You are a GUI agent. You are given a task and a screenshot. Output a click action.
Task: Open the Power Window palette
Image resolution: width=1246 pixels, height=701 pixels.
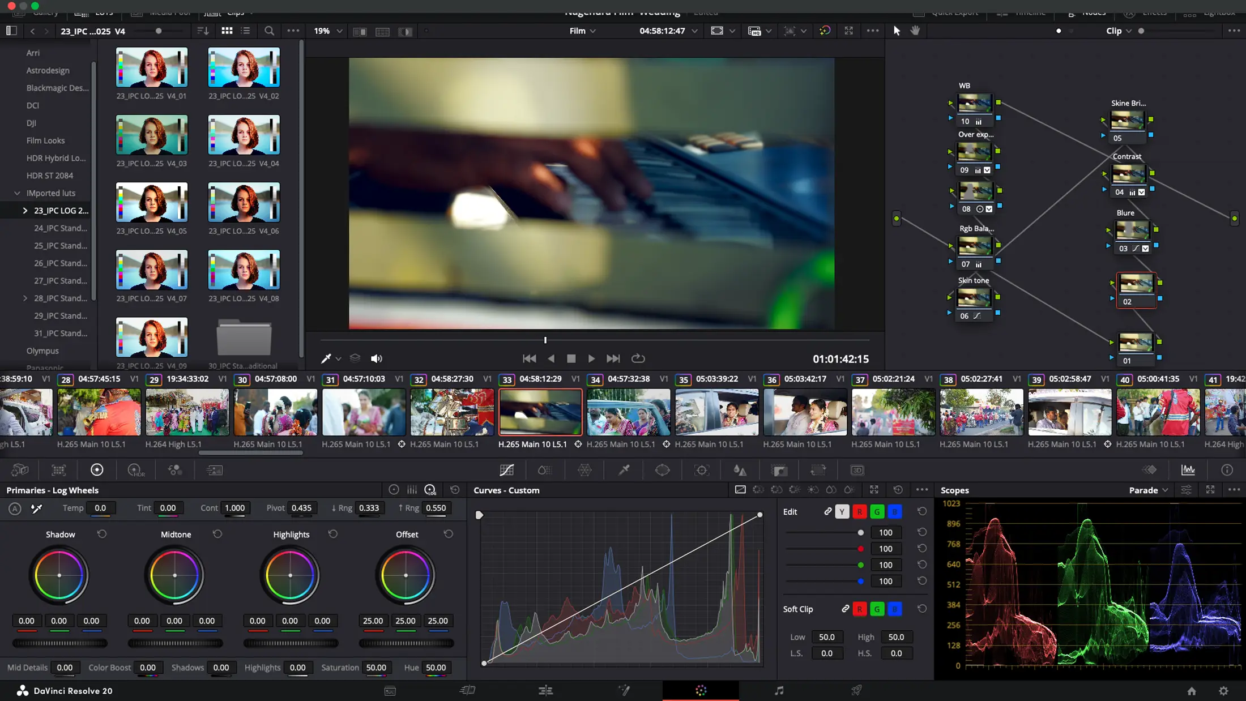[x=663, y=470]
